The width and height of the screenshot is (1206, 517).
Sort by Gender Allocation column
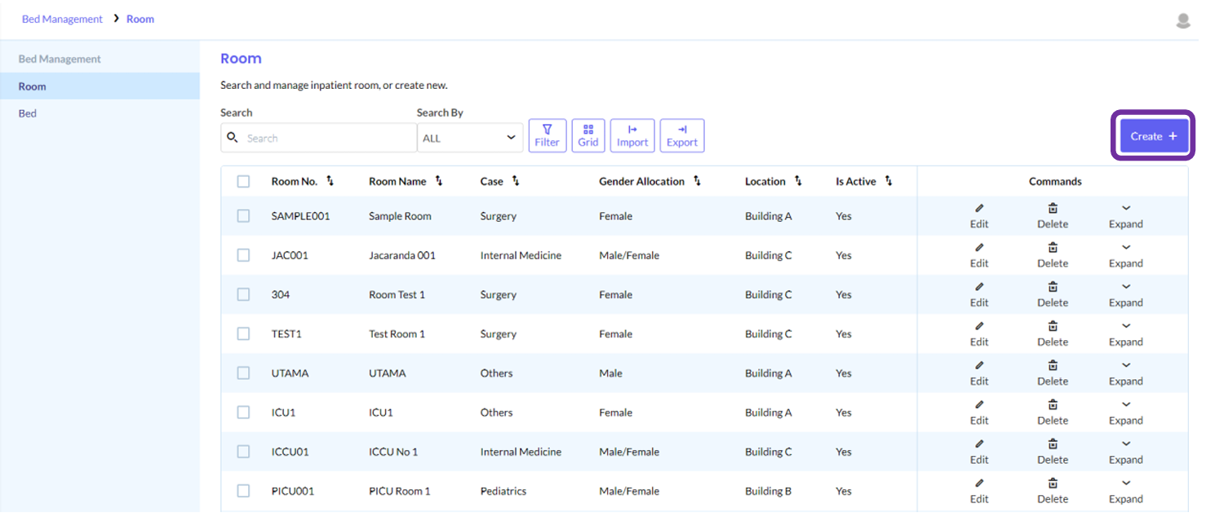(697, 181)
